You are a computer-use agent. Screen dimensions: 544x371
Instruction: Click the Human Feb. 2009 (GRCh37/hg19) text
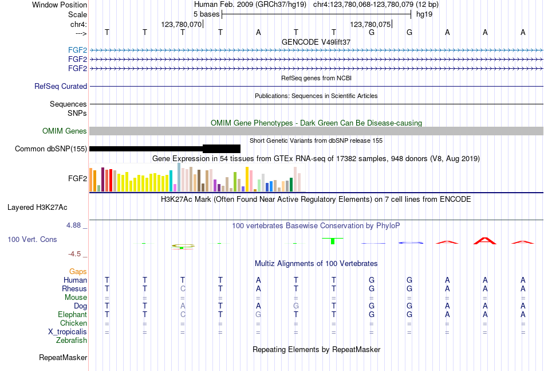point(250,5)
